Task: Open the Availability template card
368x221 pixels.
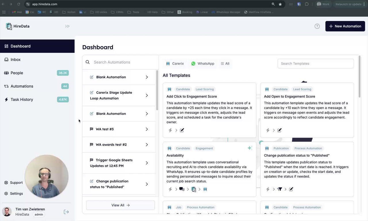Action: 209,169
